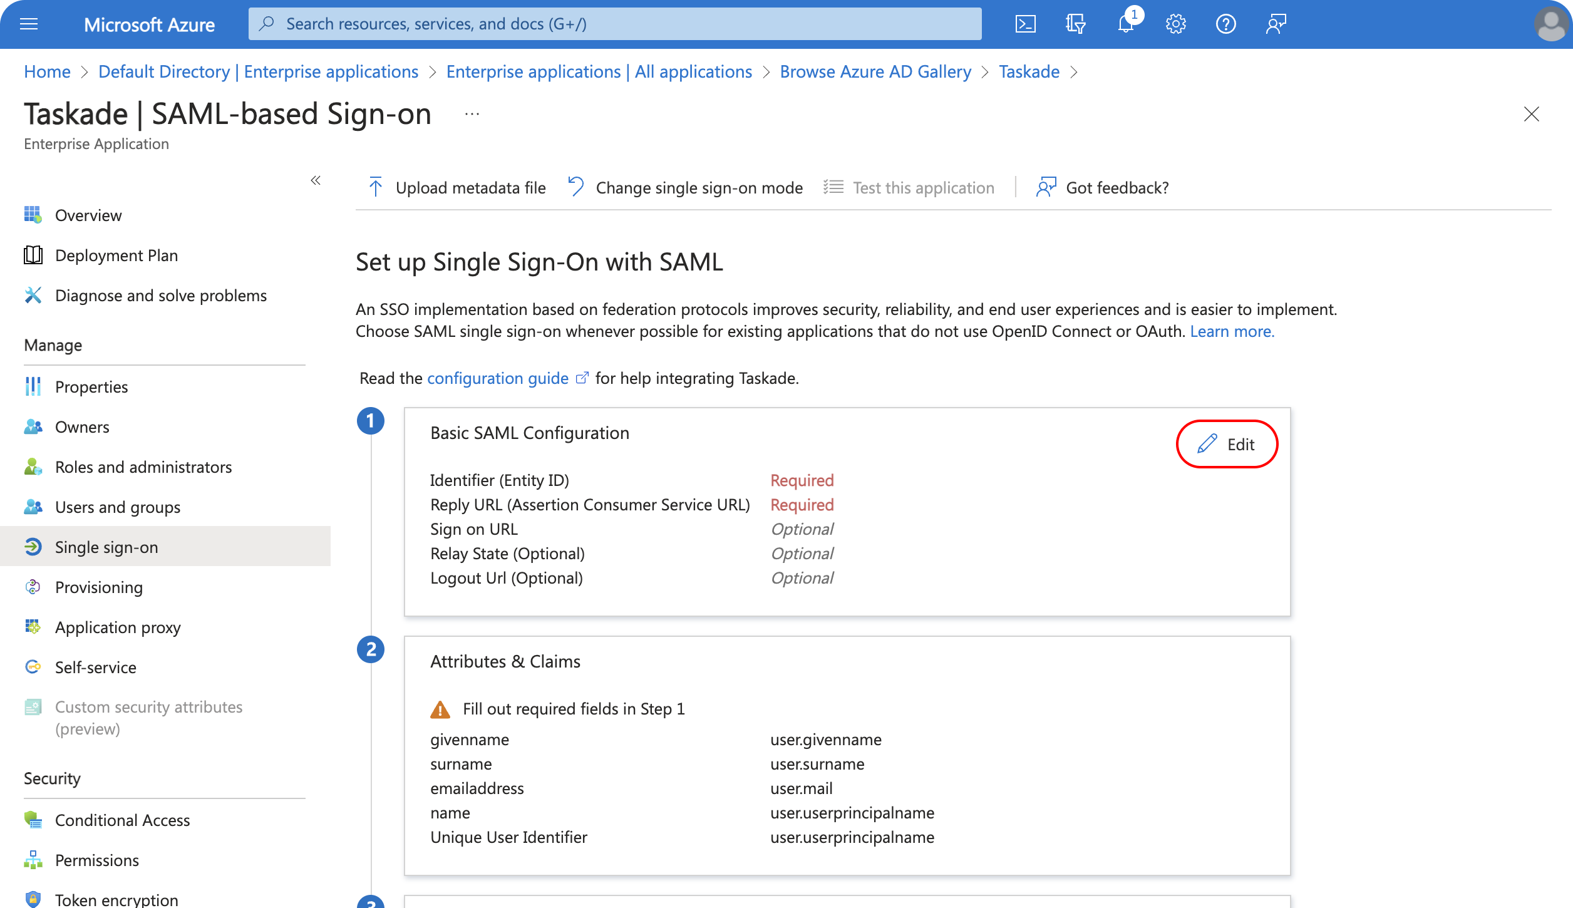This screenshot has width=1573, height=908.
Task: Focus the Search resources input field
Action: (614, 24)
